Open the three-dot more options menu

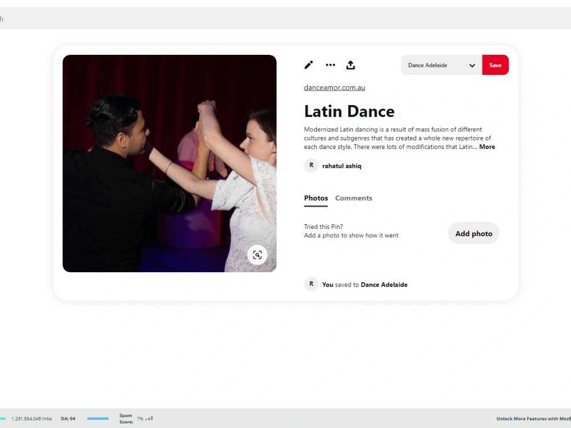pyautogui.click(x=330, y=65)
